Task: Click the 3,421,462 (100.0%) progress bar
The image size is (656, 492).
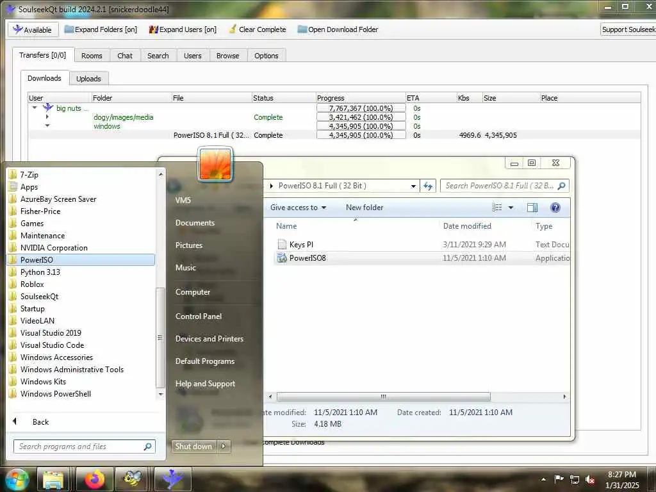Action: point(361,117)
